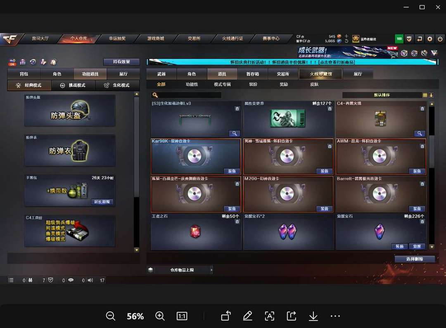The image size is (446, 328).
Task: Open the 赛事中心 top tab
Action: [x=271, y=39]
